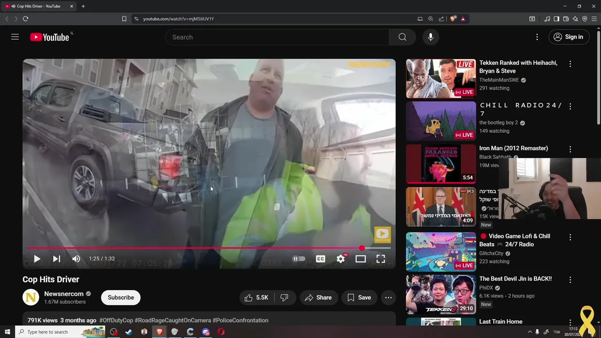Enter full screen mode
The width and height of the screenshot is (601, 338).
point(381,259)
